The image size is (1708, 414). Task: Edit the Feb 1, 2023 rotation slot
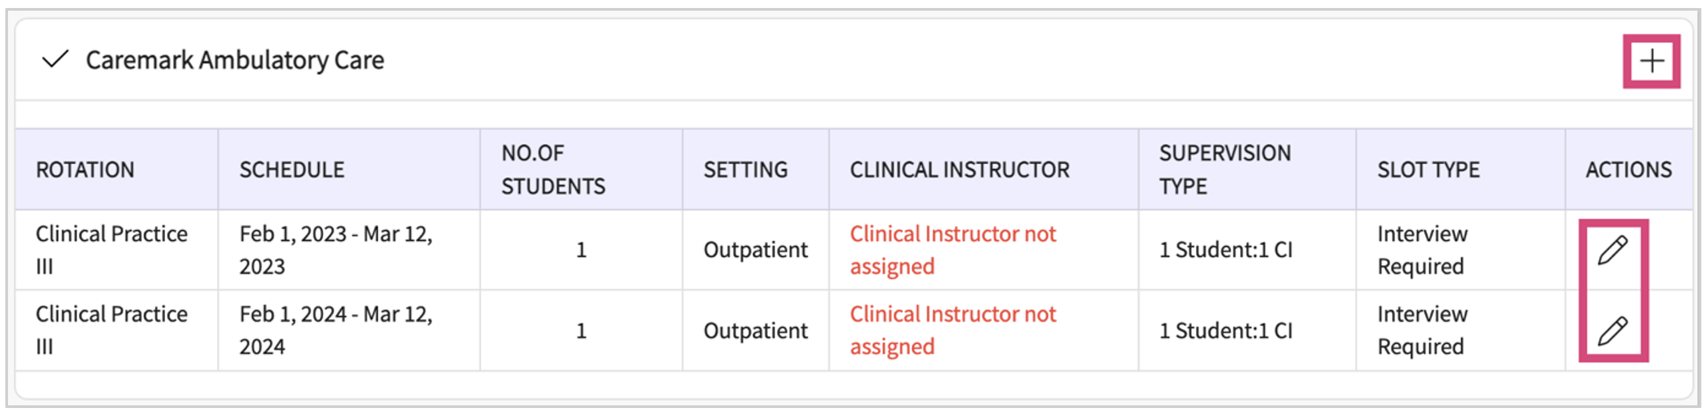click(x=1613, y=250)
